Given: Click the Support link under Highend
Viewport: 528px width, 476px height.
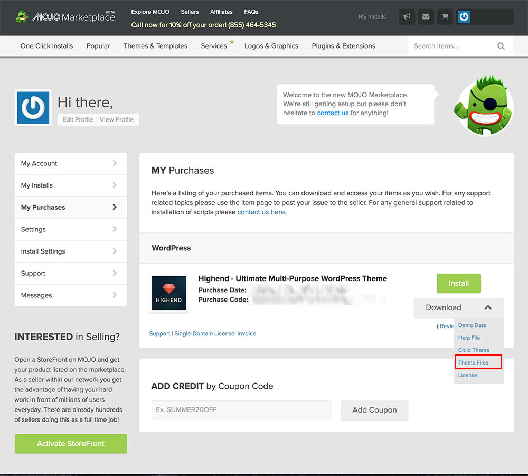Looking at the screenshot, I should click(x=159, y=333).
